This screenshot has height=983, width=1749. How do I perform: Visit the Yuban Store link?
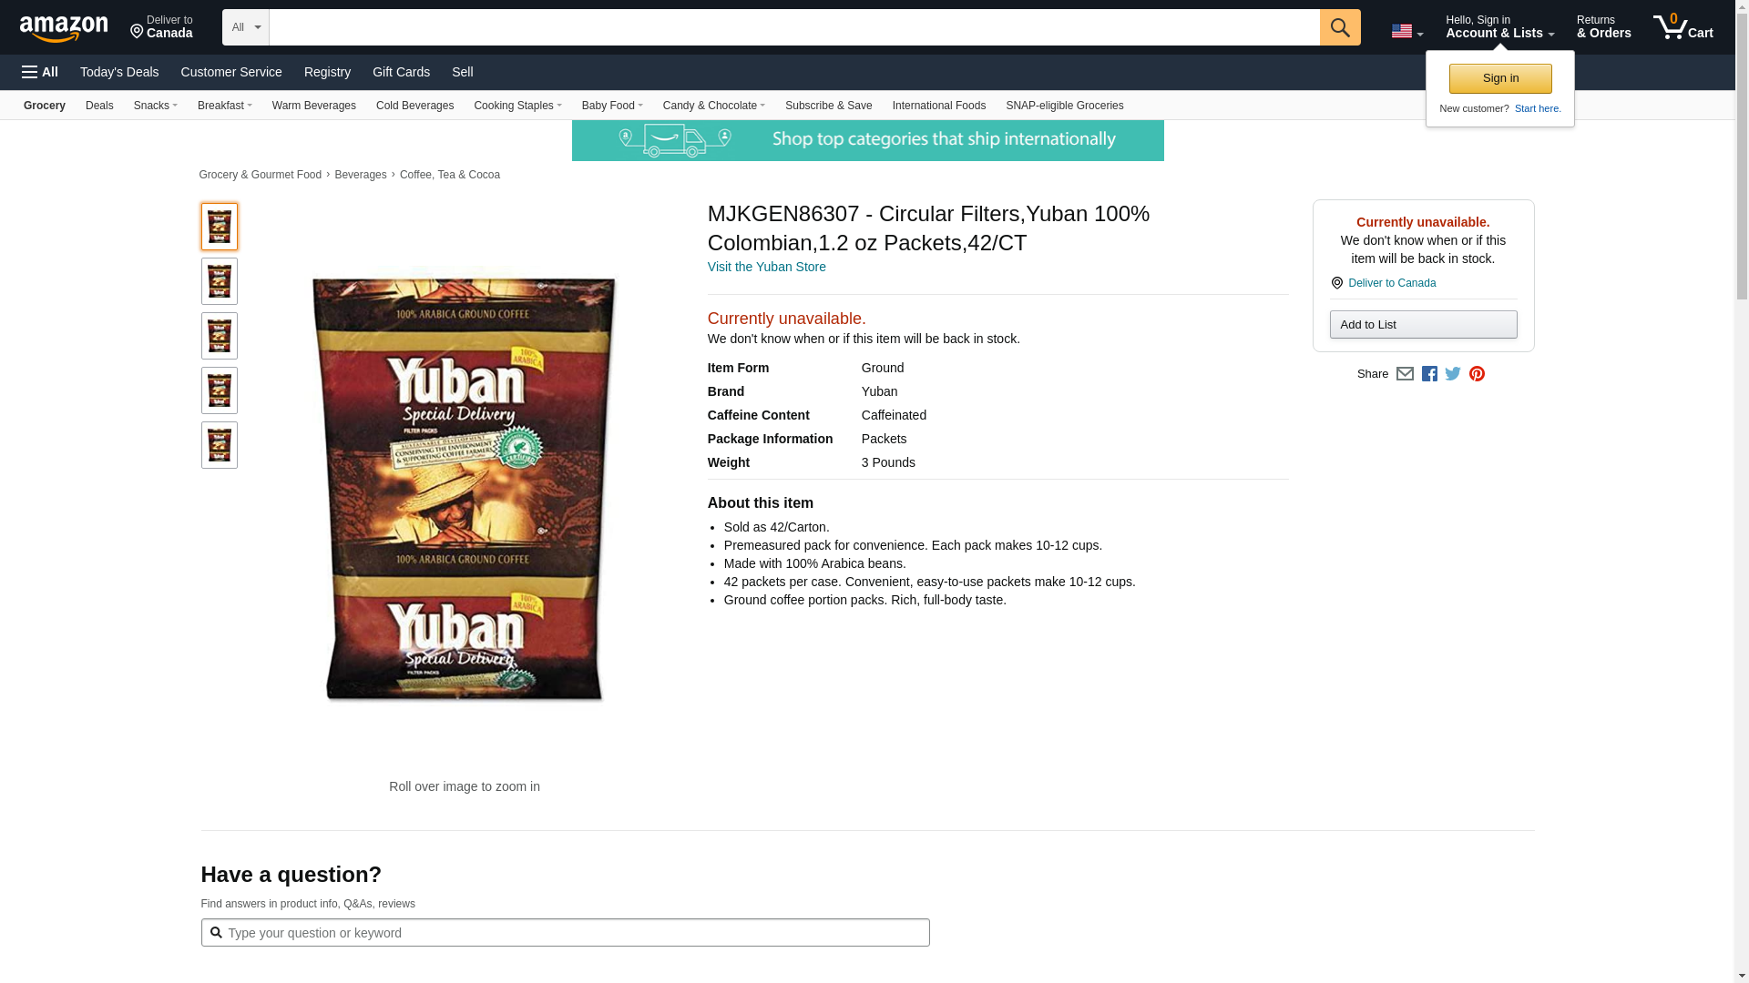(767, 267)
